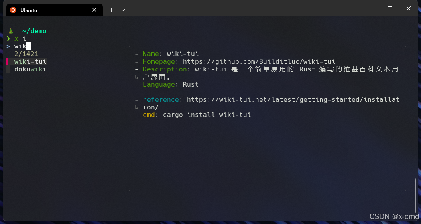
Task: Click the Ubuntu logo icon in tab
Action: pyautogui.click(x=13, y=10)
